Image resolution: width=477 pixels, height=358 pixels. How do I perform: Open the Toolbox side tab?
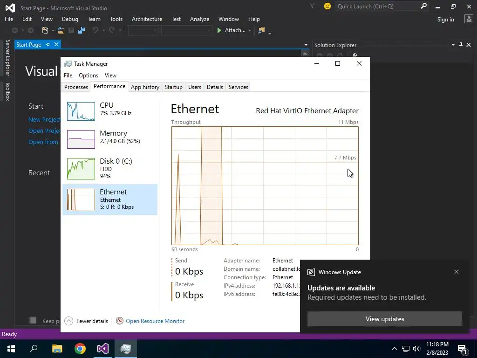coord(7,91)
